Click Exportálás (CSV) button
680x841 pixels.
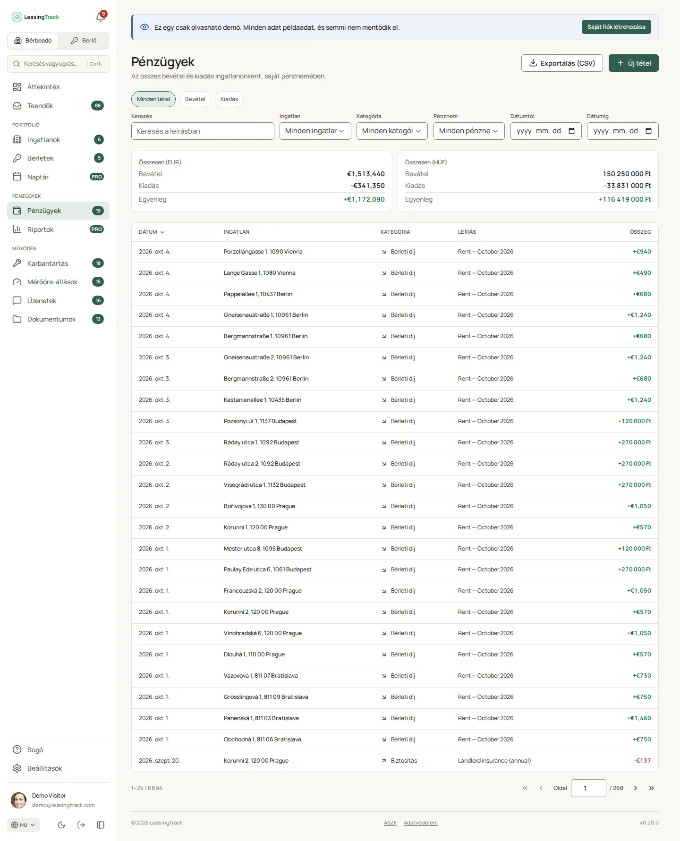point(562,63)
